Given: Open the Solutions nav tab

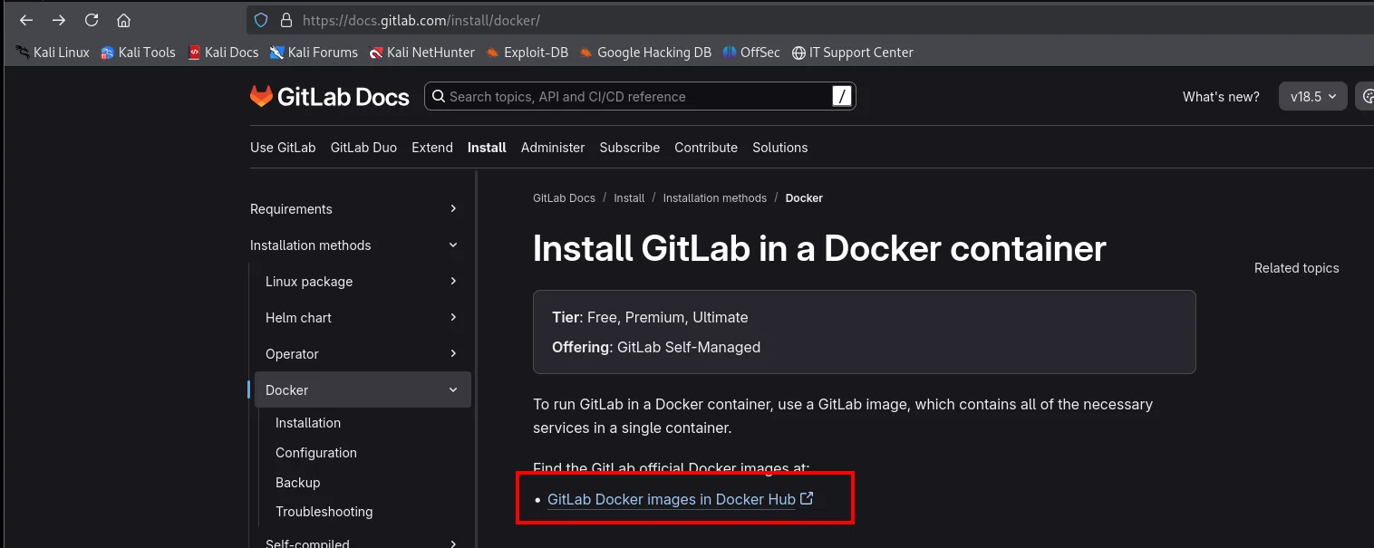Looking at the screenshot, I should 780,148.
